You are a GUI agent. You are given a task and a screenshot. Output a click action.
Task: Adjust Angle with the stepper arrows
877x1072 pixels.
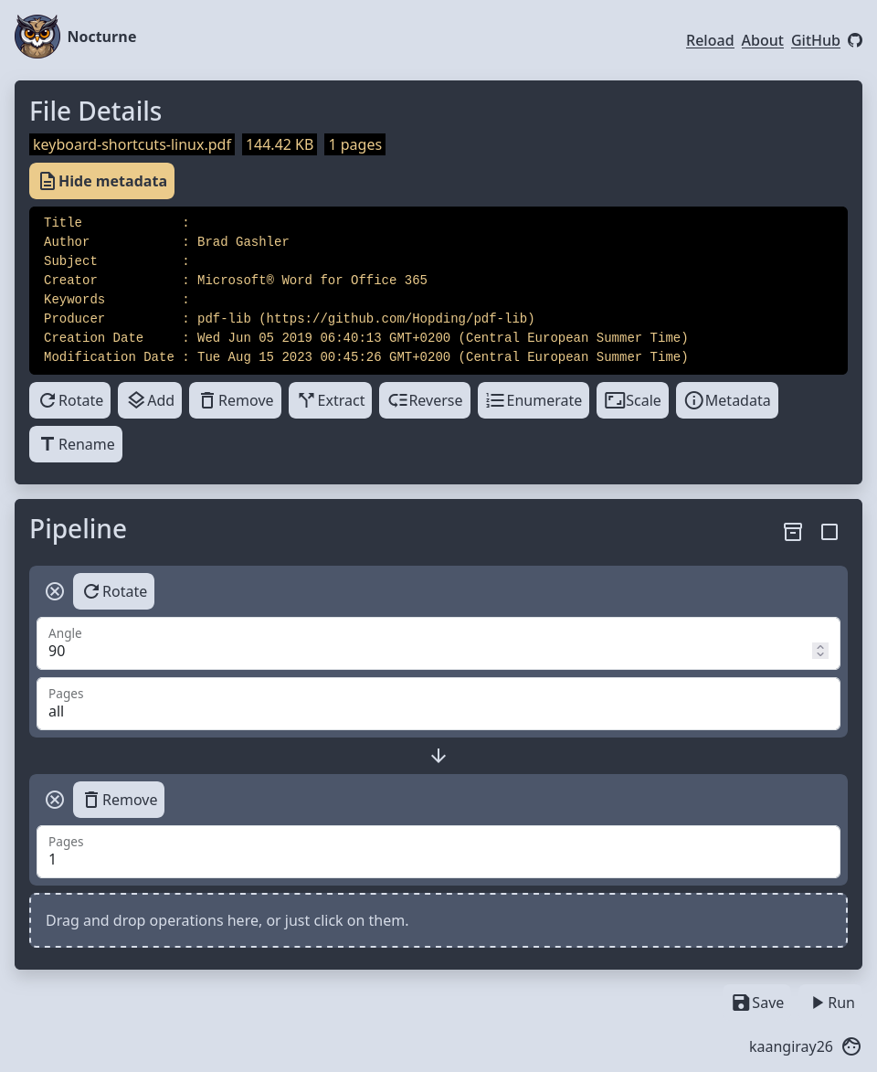pyautogui.click(x=820, y=650)
